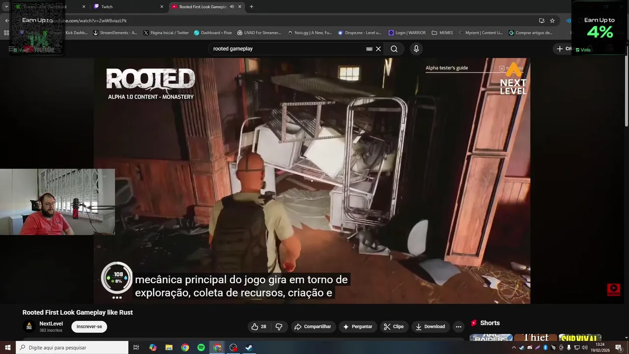
Task: Click the video player to pause playback
Action: (312, 180)
